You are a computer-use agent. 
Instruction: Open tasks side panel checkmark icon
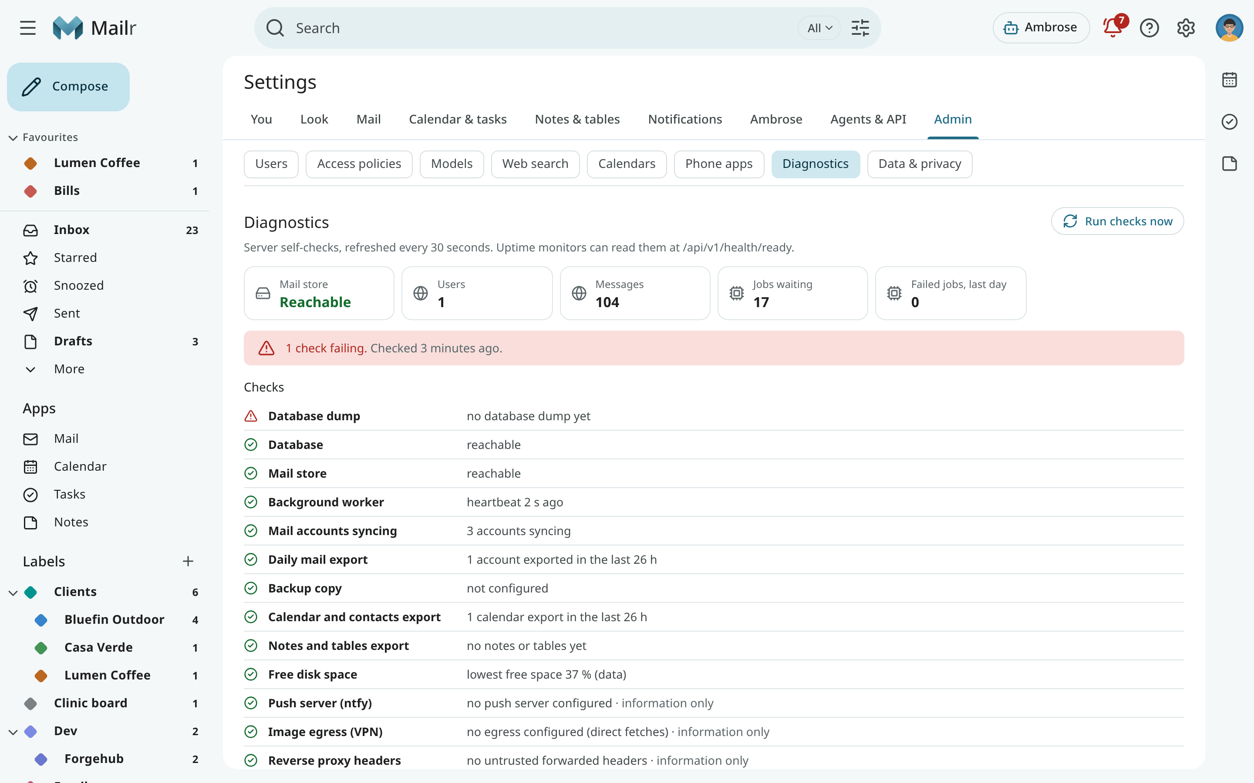(1230, 122)
